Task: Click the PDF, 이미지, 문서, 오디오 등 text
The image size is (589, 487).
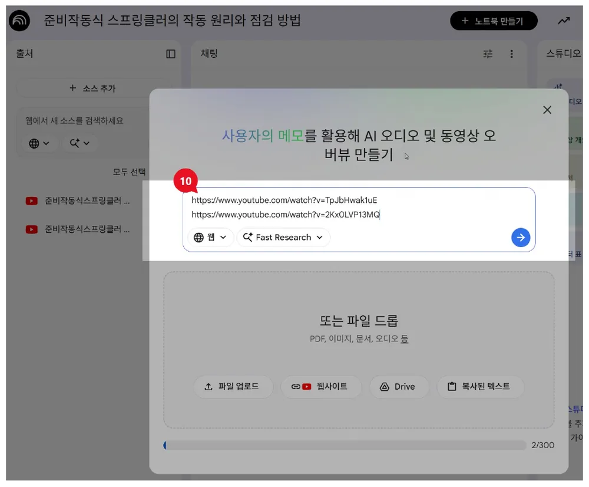Action: pos(359,339)
